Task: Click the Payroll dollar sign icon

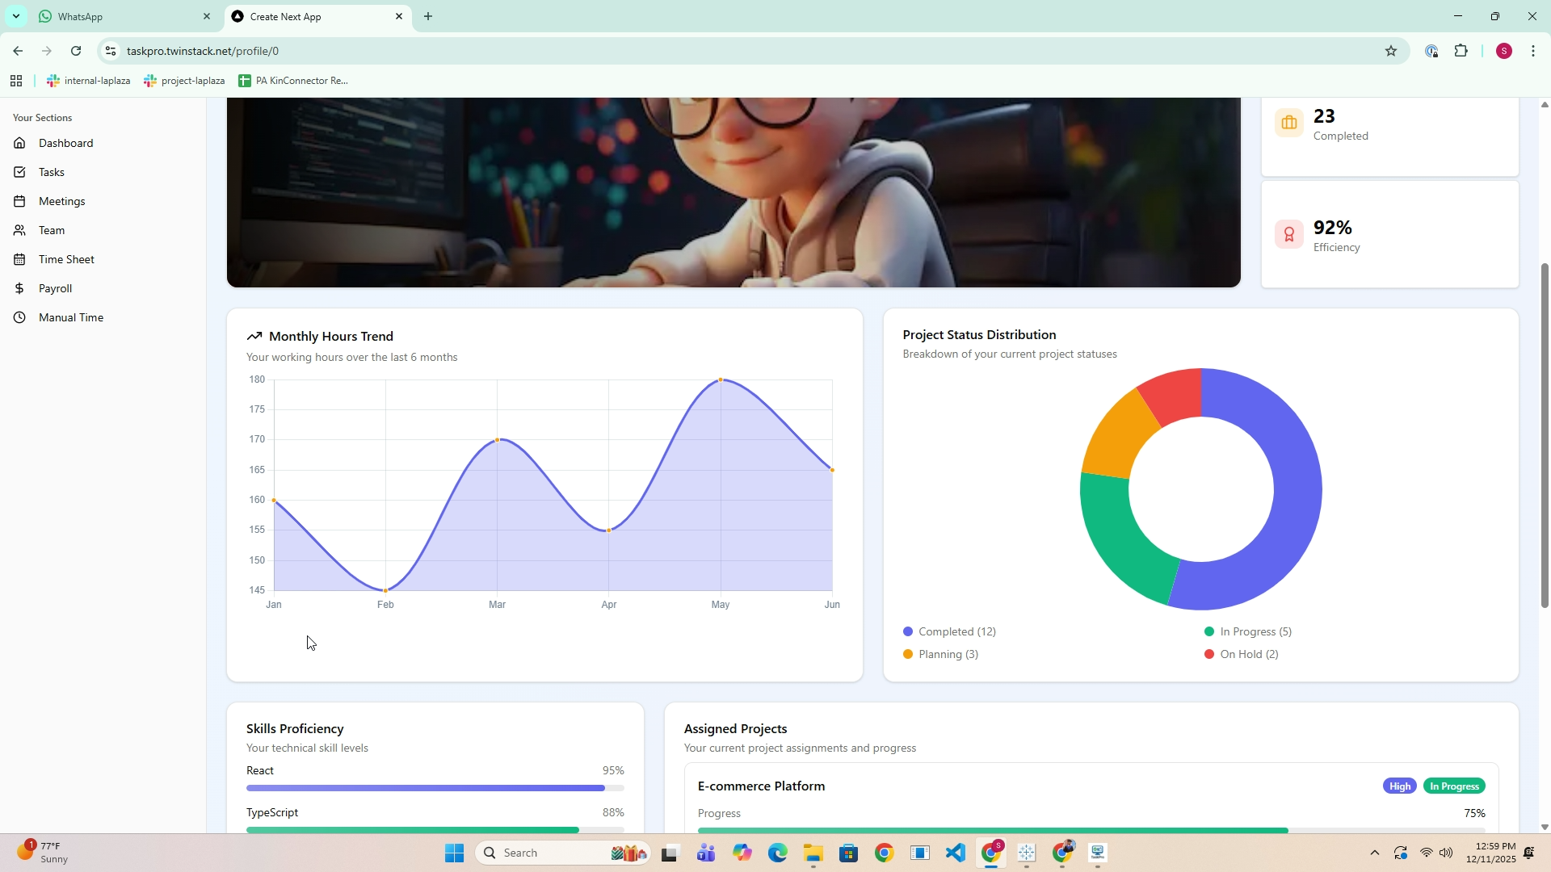Action: (20, 288)
